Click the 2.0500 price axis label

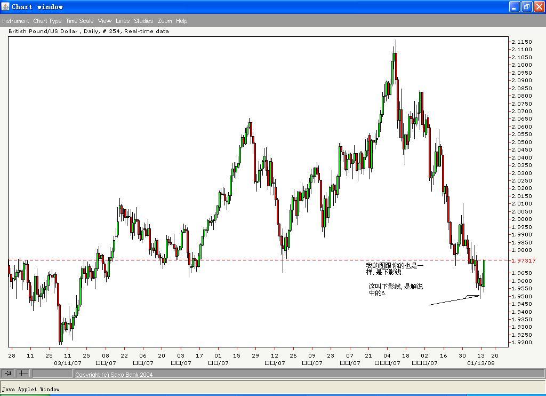click(521, 142)
